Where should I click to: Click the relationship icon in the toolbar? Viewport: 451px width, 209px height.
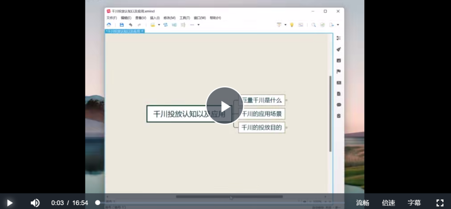point(166,25)
